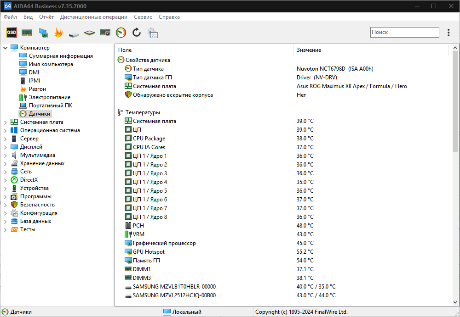This screenshot has height=317, width=460.
Task: Select DMI in the tree
Action: (x=34, y=72)
